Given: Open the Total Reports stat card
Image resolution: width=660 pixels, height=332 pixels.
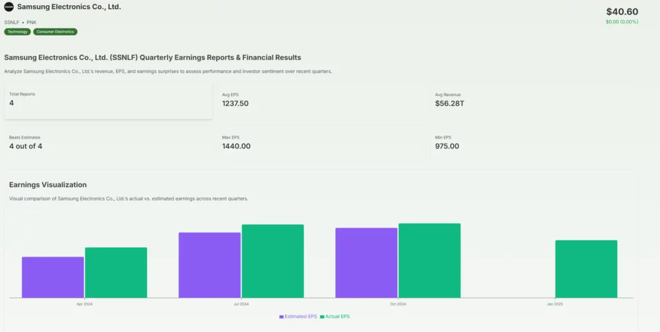Looking at the screenshot, I should pyautogui.click(x=108, y=101).
